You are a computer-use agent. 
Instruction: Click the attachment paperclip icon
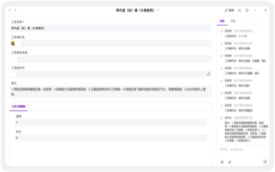pyautogui.click(x=230, y=162)
